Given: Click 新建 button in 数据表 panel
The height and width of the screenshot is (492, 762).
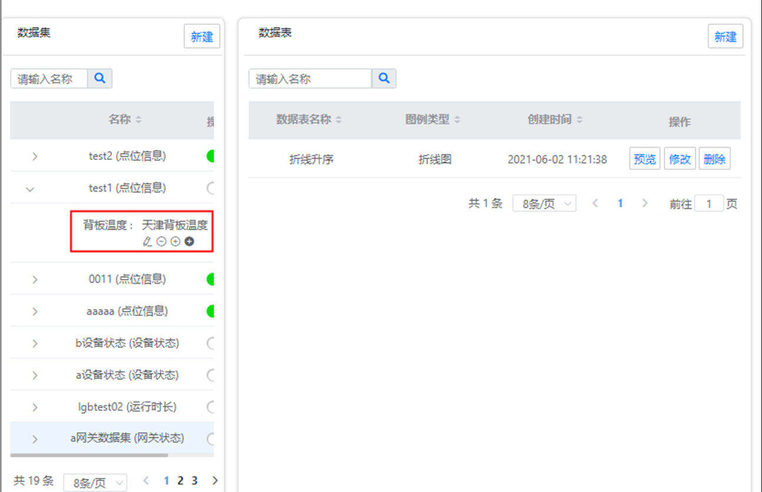Looking at the screenshot, I should point(725,36).
